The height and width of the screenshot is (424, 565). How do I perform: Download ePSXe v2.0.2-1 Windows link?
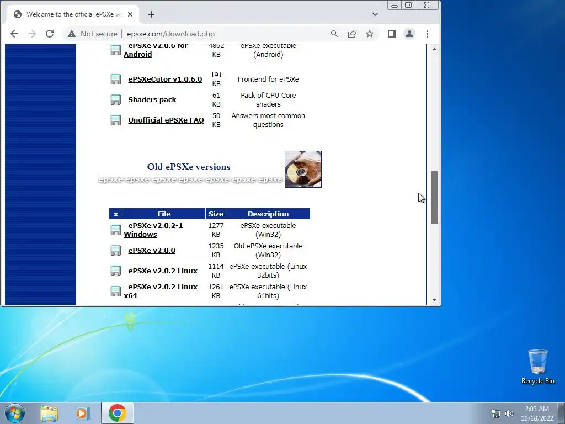click(x=153, y=230)
